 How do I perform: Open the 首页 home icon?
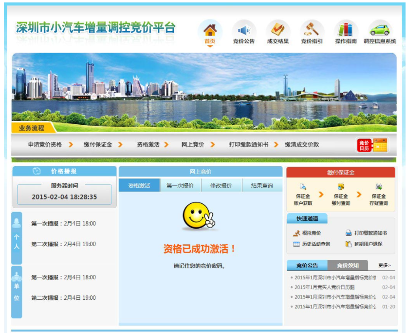209,29
